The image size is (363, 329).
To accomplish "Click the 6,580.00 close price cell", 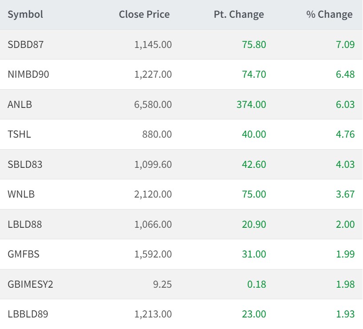I will point(153,104).
